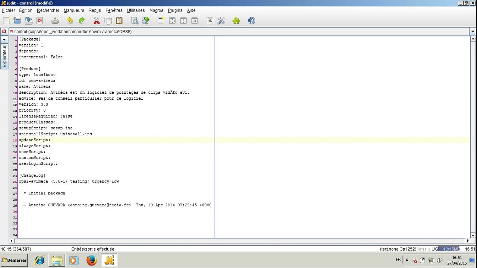The height and width of the screenshot is (268, 477).
Task: Open the Marqueurs menu
Action: point(74,10)
